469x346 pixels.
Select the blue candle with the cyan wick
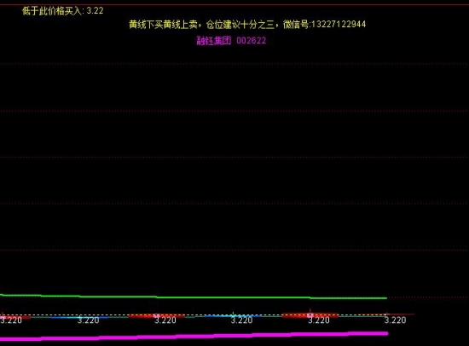pyautogui.click(x=233, y=315)
